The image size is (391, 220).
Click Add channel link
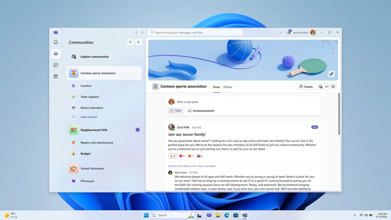coord(89,117)
